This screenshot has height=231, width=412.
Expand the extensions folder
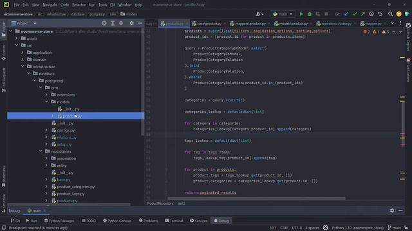pos(46,95)
